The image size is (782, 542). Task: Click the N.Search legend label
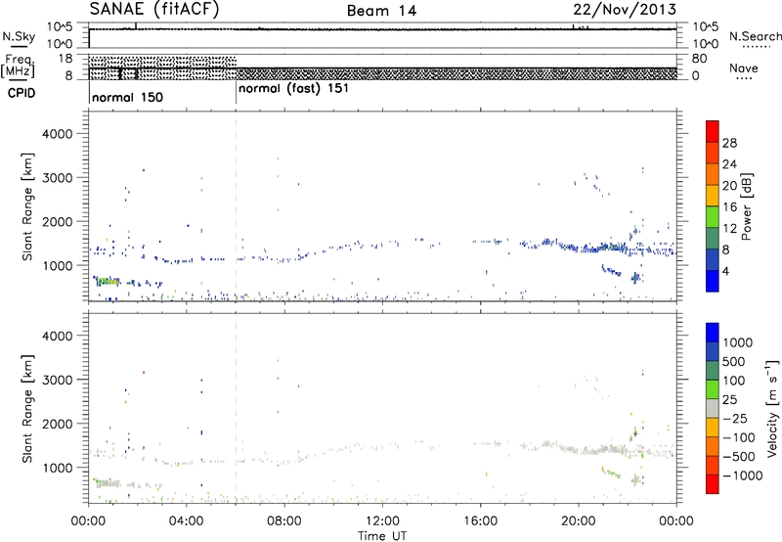point(755,36)
